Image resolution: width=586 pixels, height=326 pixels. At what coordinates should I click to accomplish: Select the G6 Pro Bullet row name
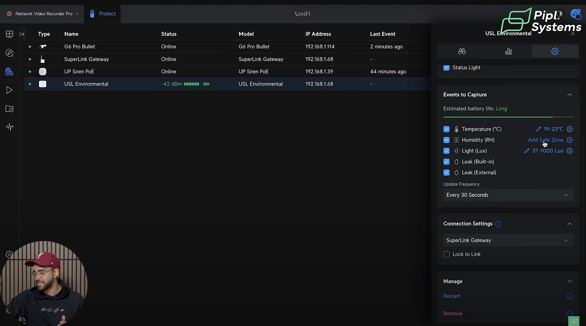(x=79, y=46)
